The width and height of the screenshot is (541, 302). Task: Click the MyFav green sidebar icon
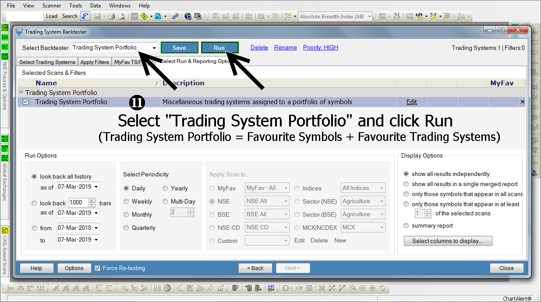[x=5, y=28]
